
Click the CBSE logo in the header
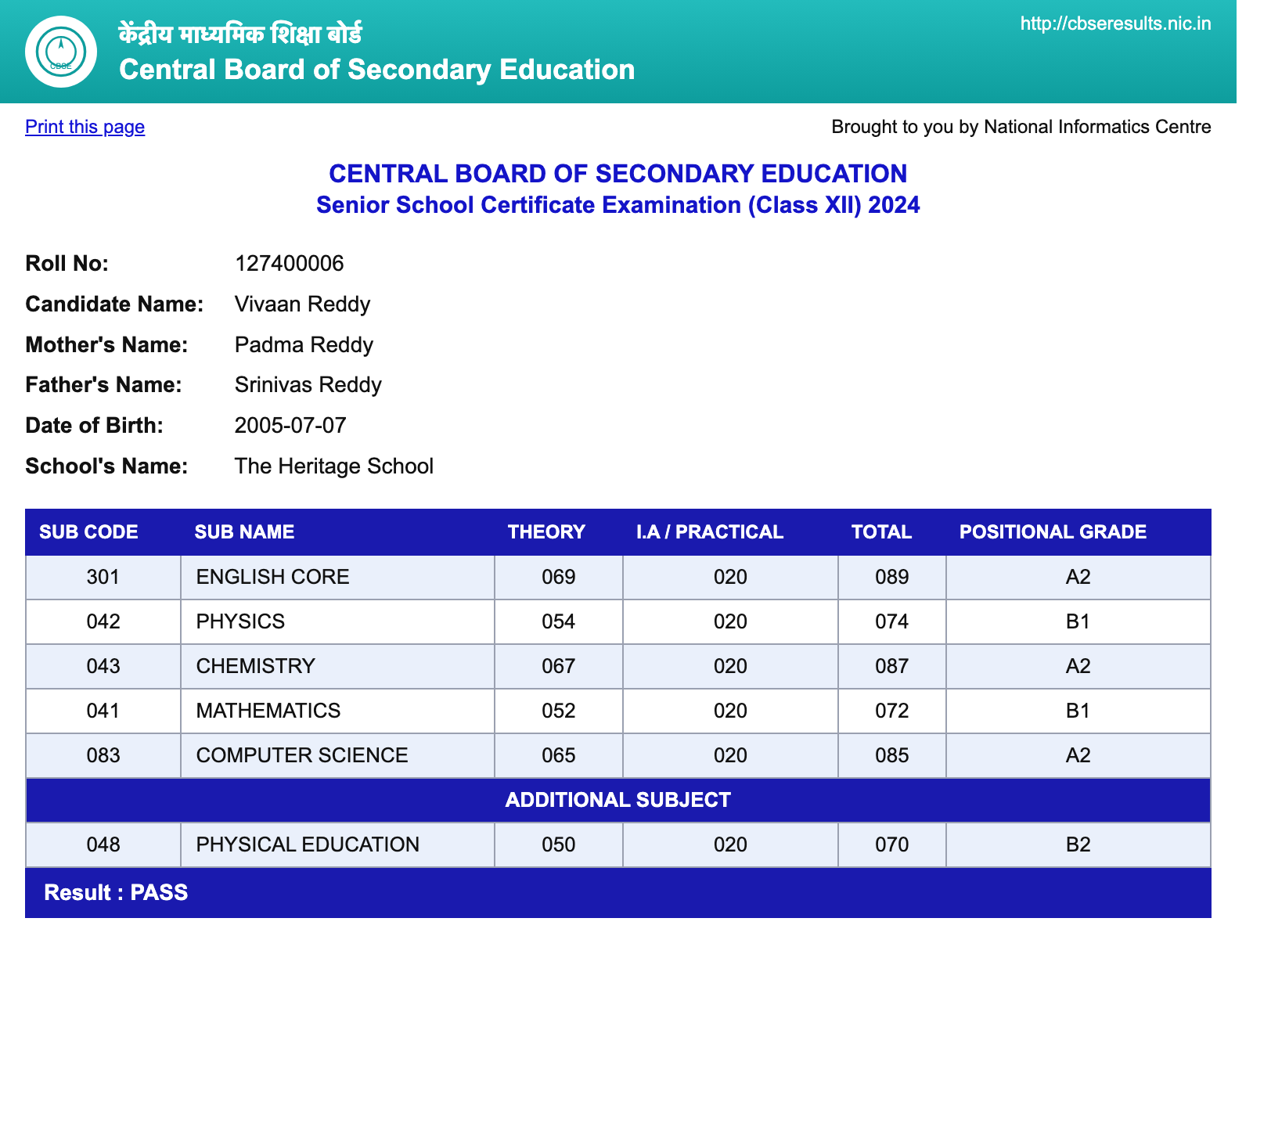pos(61,52)
